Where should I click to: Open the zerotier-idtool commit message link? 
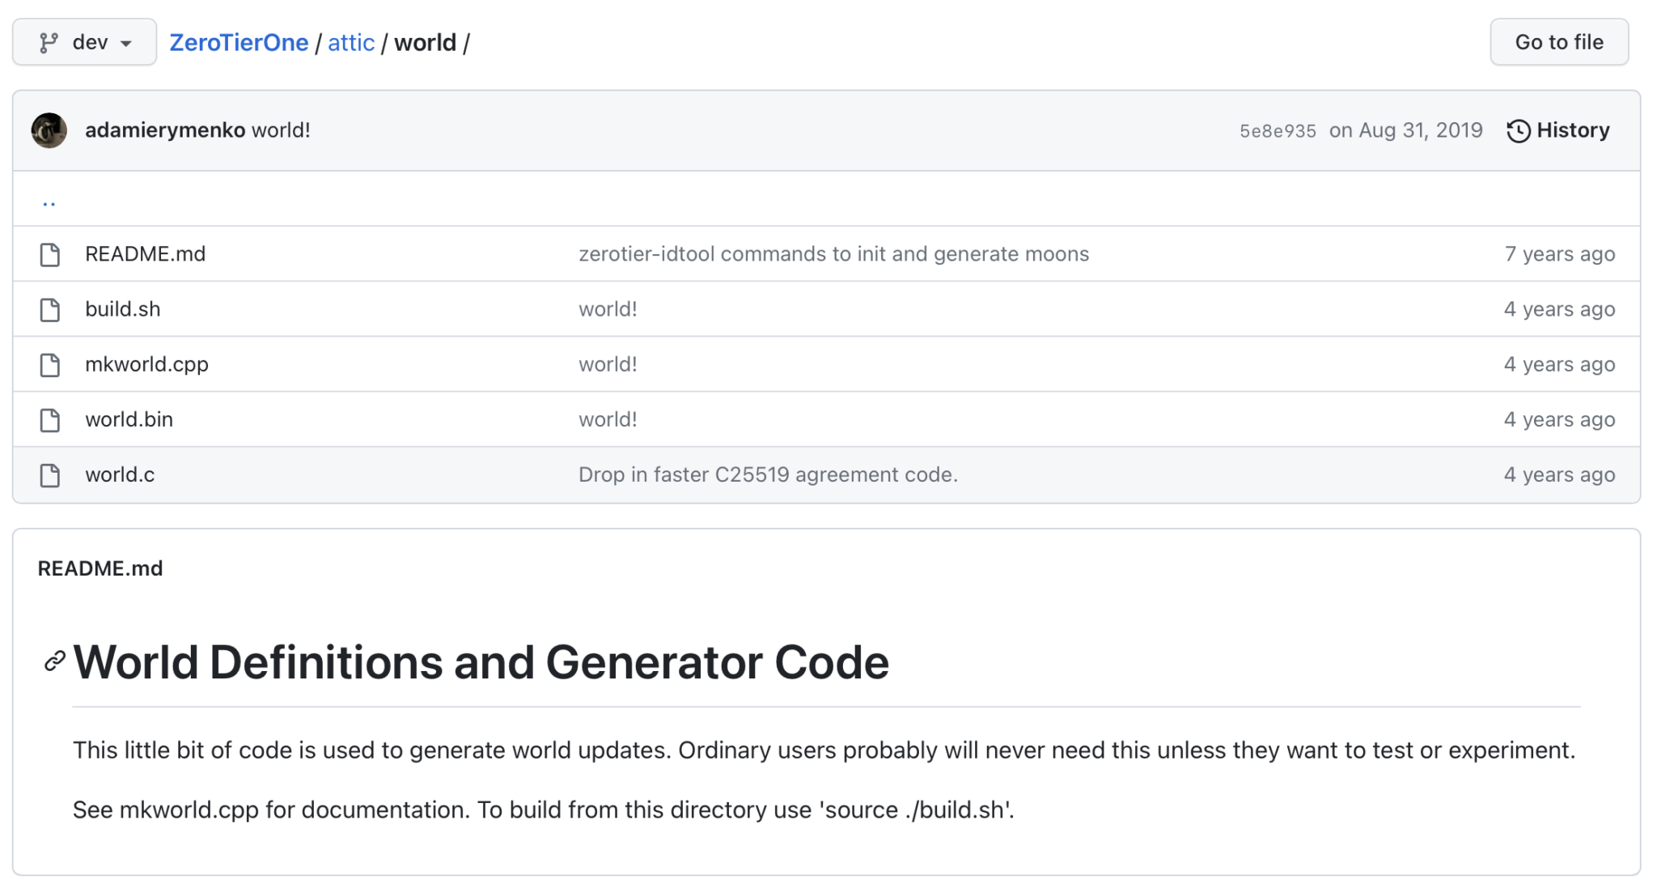coord(833,254)
